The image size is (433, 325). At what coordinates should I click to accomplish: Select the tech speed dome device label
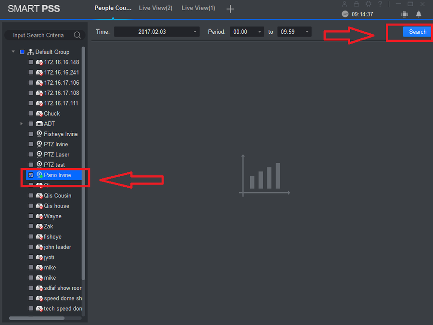point(63,309)
